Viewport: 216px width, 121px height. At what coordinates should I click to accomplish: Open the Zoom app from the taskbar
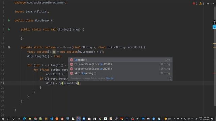[x=84, y=119]
